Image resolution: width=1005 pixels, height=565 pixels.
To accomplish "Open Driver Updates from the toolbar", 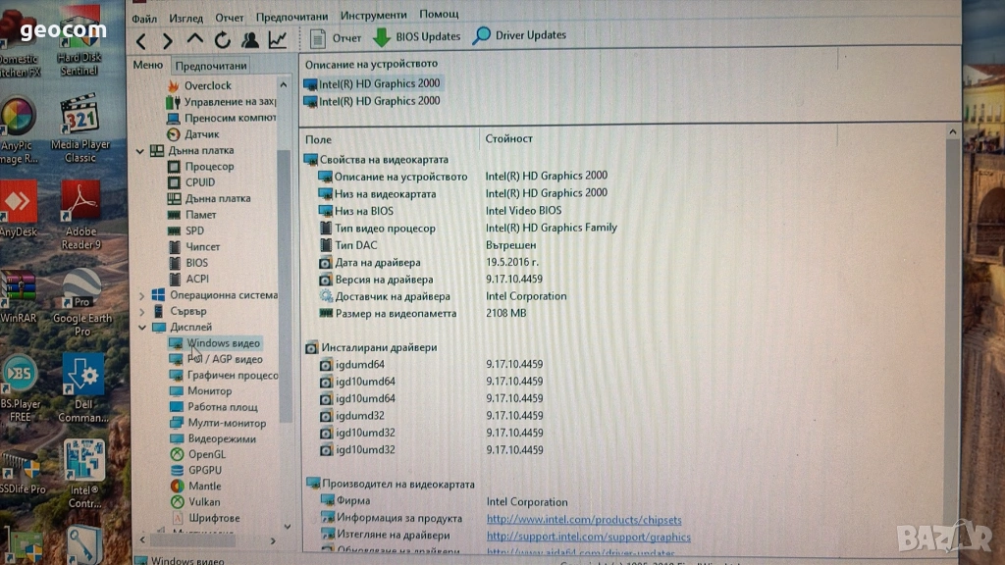I will tap(519, 36).
